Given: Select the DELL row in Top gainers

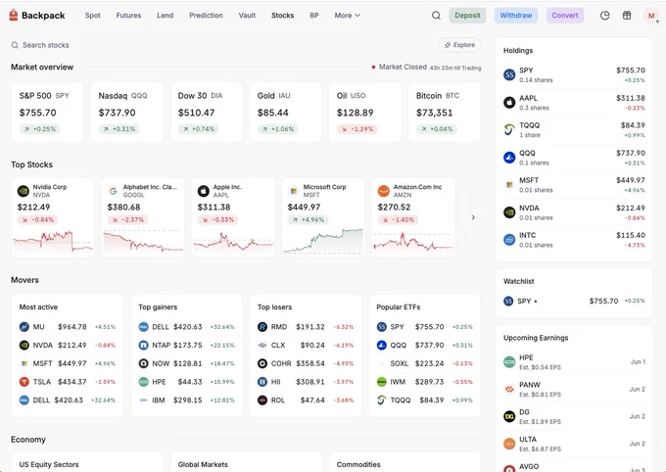Looking at the screenshot, I should tap(186, 327).
